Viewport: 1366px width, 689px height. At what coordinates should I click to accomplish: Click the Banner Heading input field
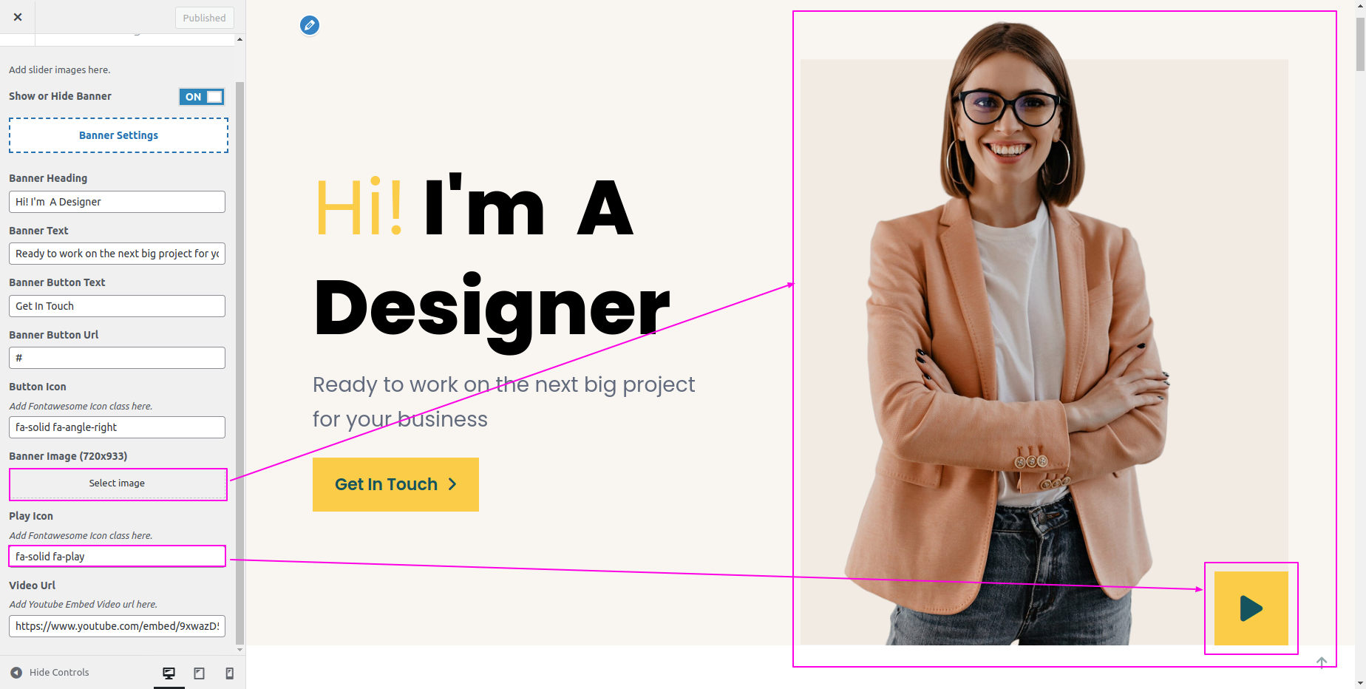(x=117, y=202)
